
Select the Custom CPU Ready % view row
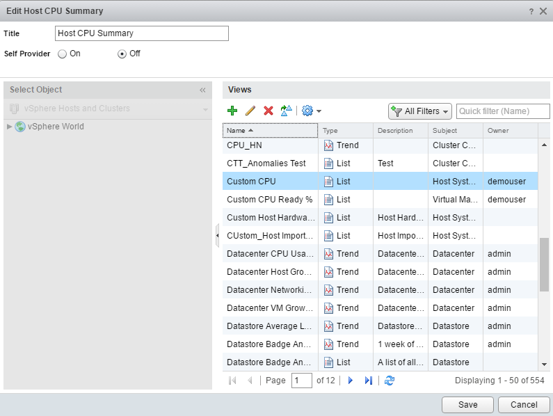pyautogui.click(x=269, y=200)
